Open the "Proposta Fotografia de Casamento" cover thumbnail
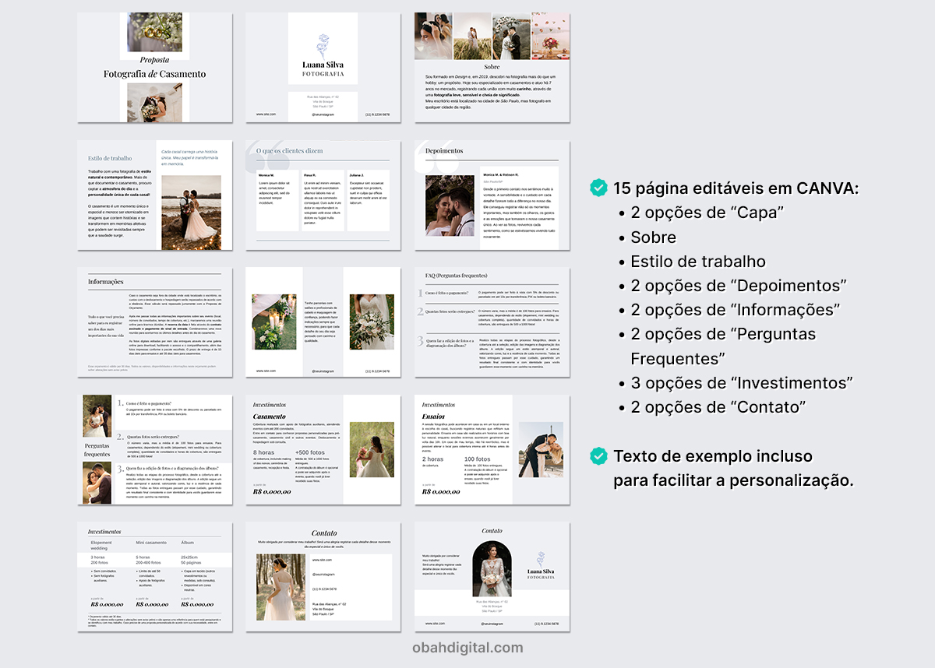The width and height of the screenshot is (935, 668). point(154,68)
